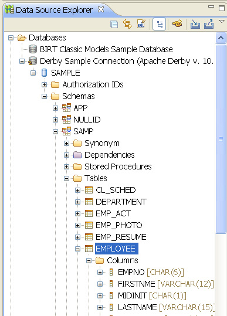
Task: Click the APP schema icon
Action: (x=66, y=108)
